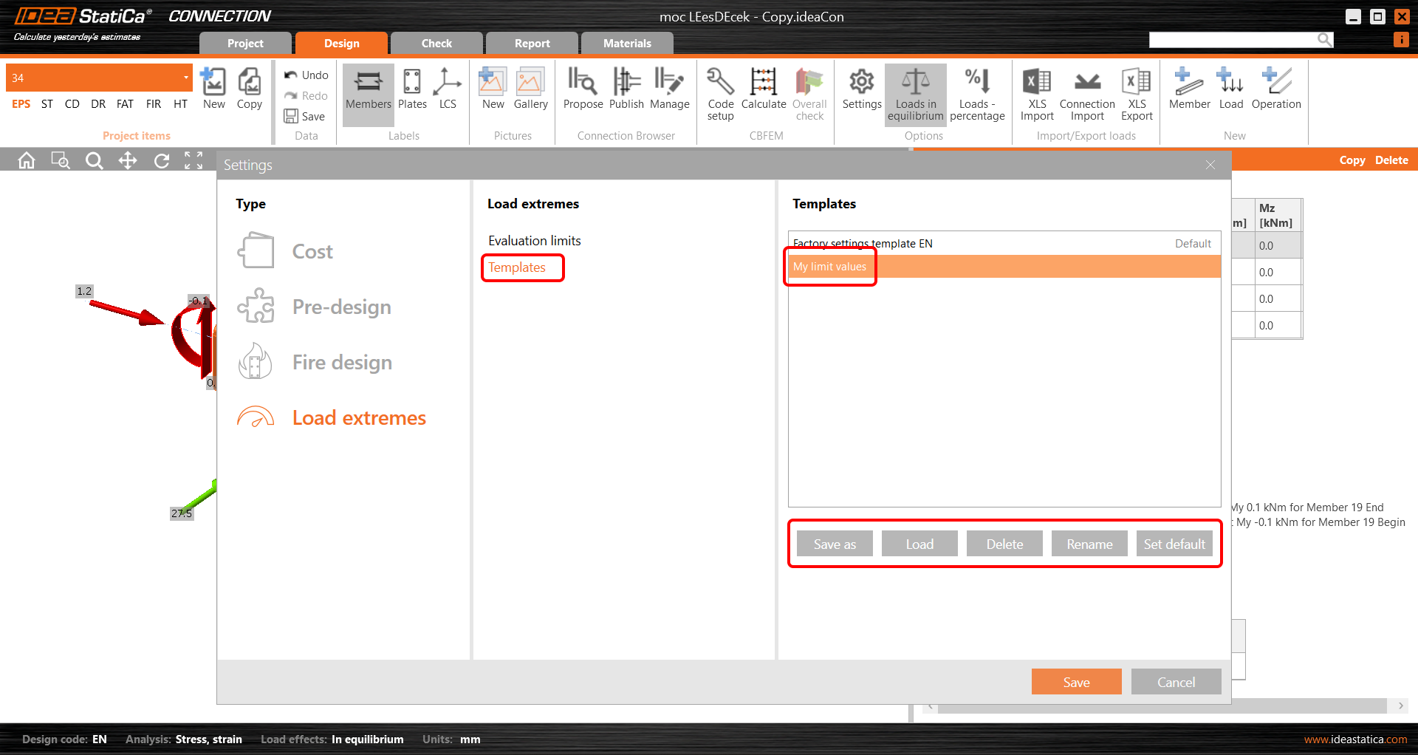This screenshot has width=1418, height=755.
Task: Click the Code setup wrench icon
Action: click(720, 82)
